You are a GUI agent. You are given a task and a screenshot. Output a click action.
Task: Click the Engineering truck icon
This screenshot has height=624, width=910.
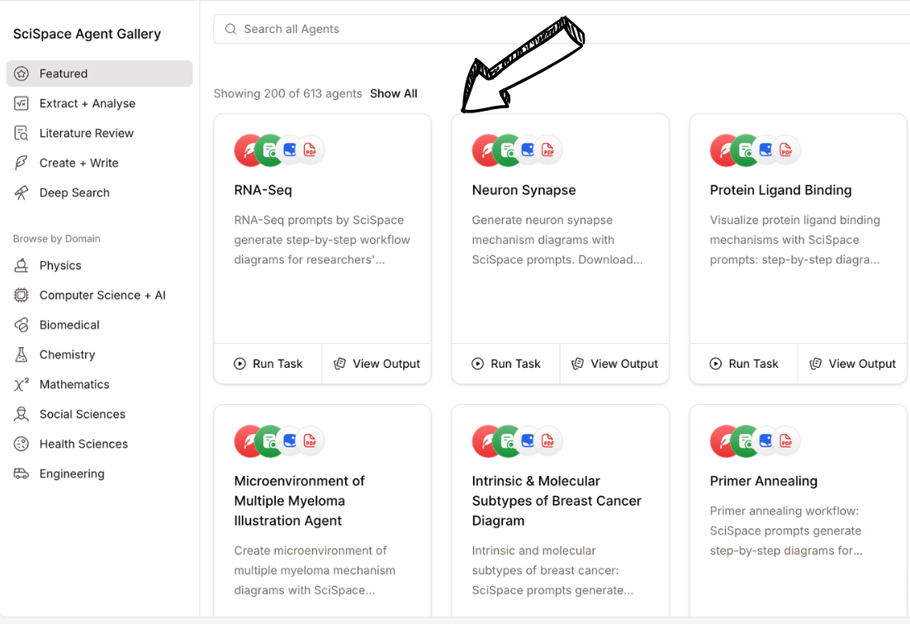pos(21,474)
